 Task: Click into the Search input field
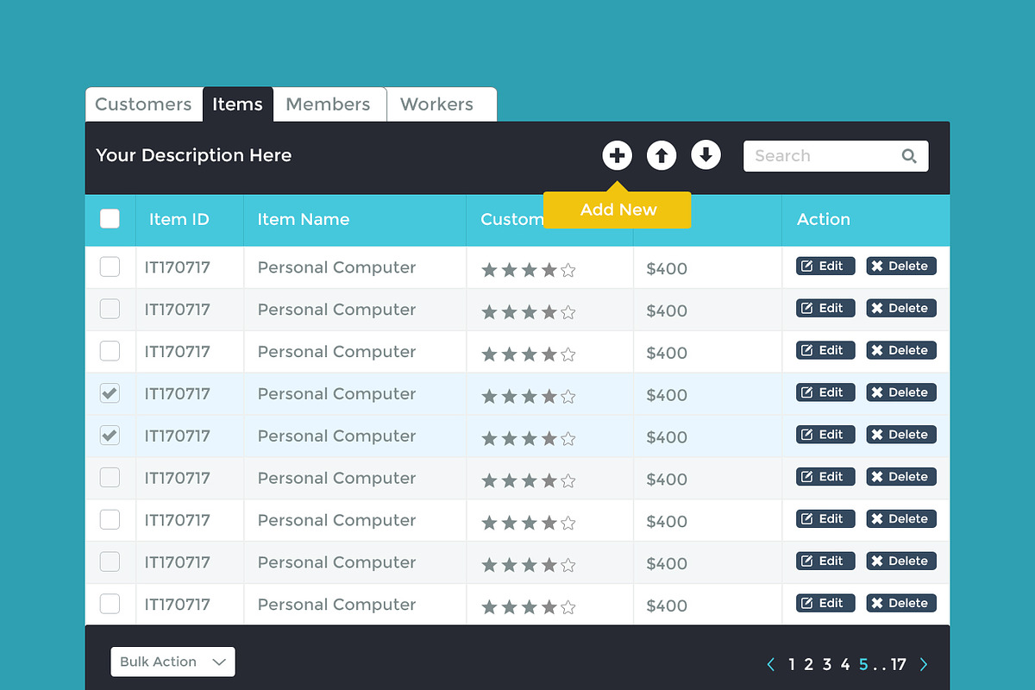[836, 156]
